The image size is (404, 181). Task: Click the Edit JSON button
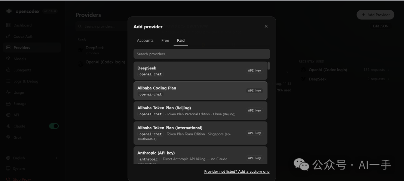380,26
